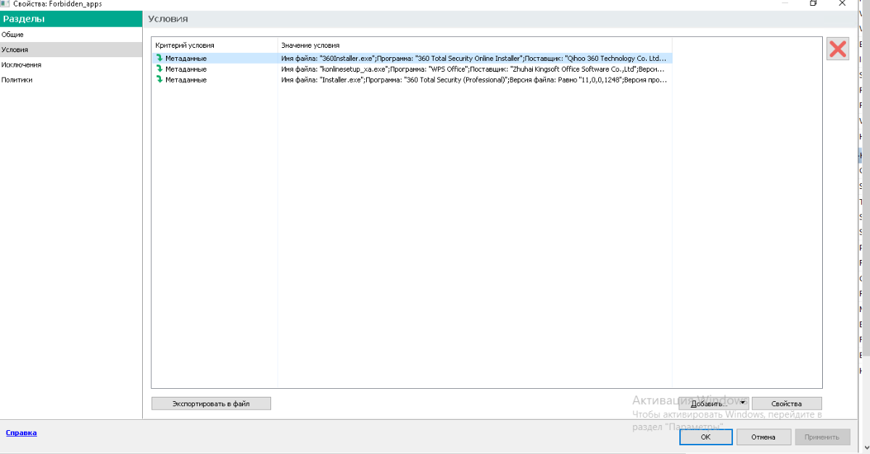Expand the Добавить dropdown arrow
The image size is (870, 454).
pyautogui.click(x=742, y=403)
